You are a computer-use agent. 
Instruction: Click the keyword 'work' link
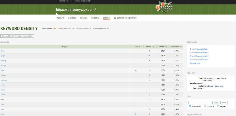pyautogui.click(x=3, y=95)
